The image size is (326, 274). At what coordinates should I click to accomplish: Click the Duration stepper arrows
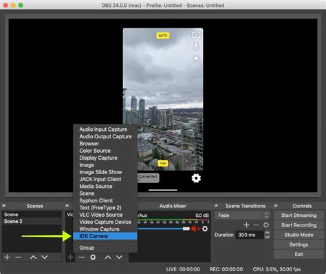click(267, 235)
